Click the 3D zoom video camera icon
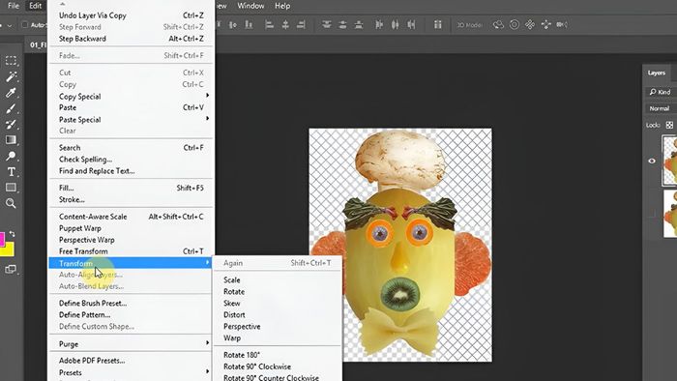 562,24
